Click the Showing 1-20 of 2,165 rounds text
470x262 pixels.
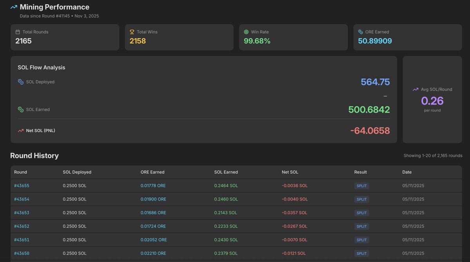[433, 155]
